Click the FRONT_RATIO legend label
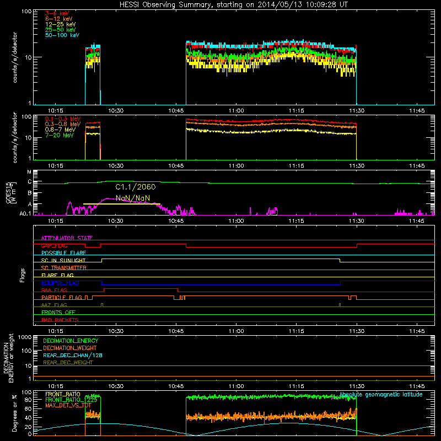This screenshot has height=441, width=441. click(63, 394)
